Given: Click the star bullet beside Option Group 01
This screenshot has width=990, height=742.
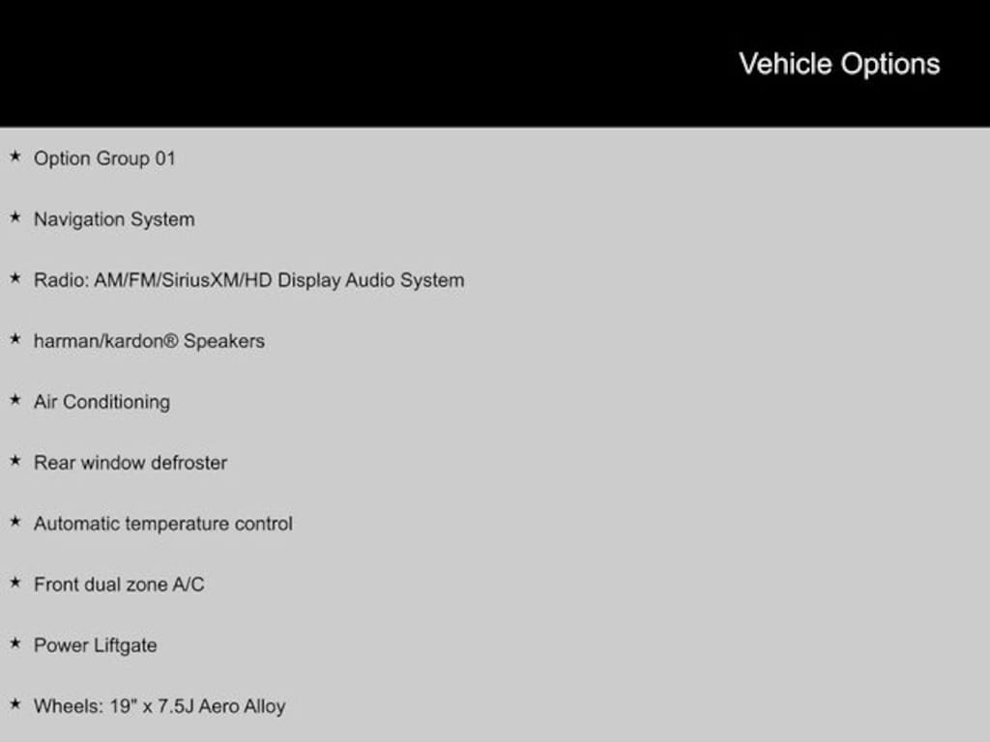Looking at the screenshot, I should pyautogui.click(x=15, y=157).
